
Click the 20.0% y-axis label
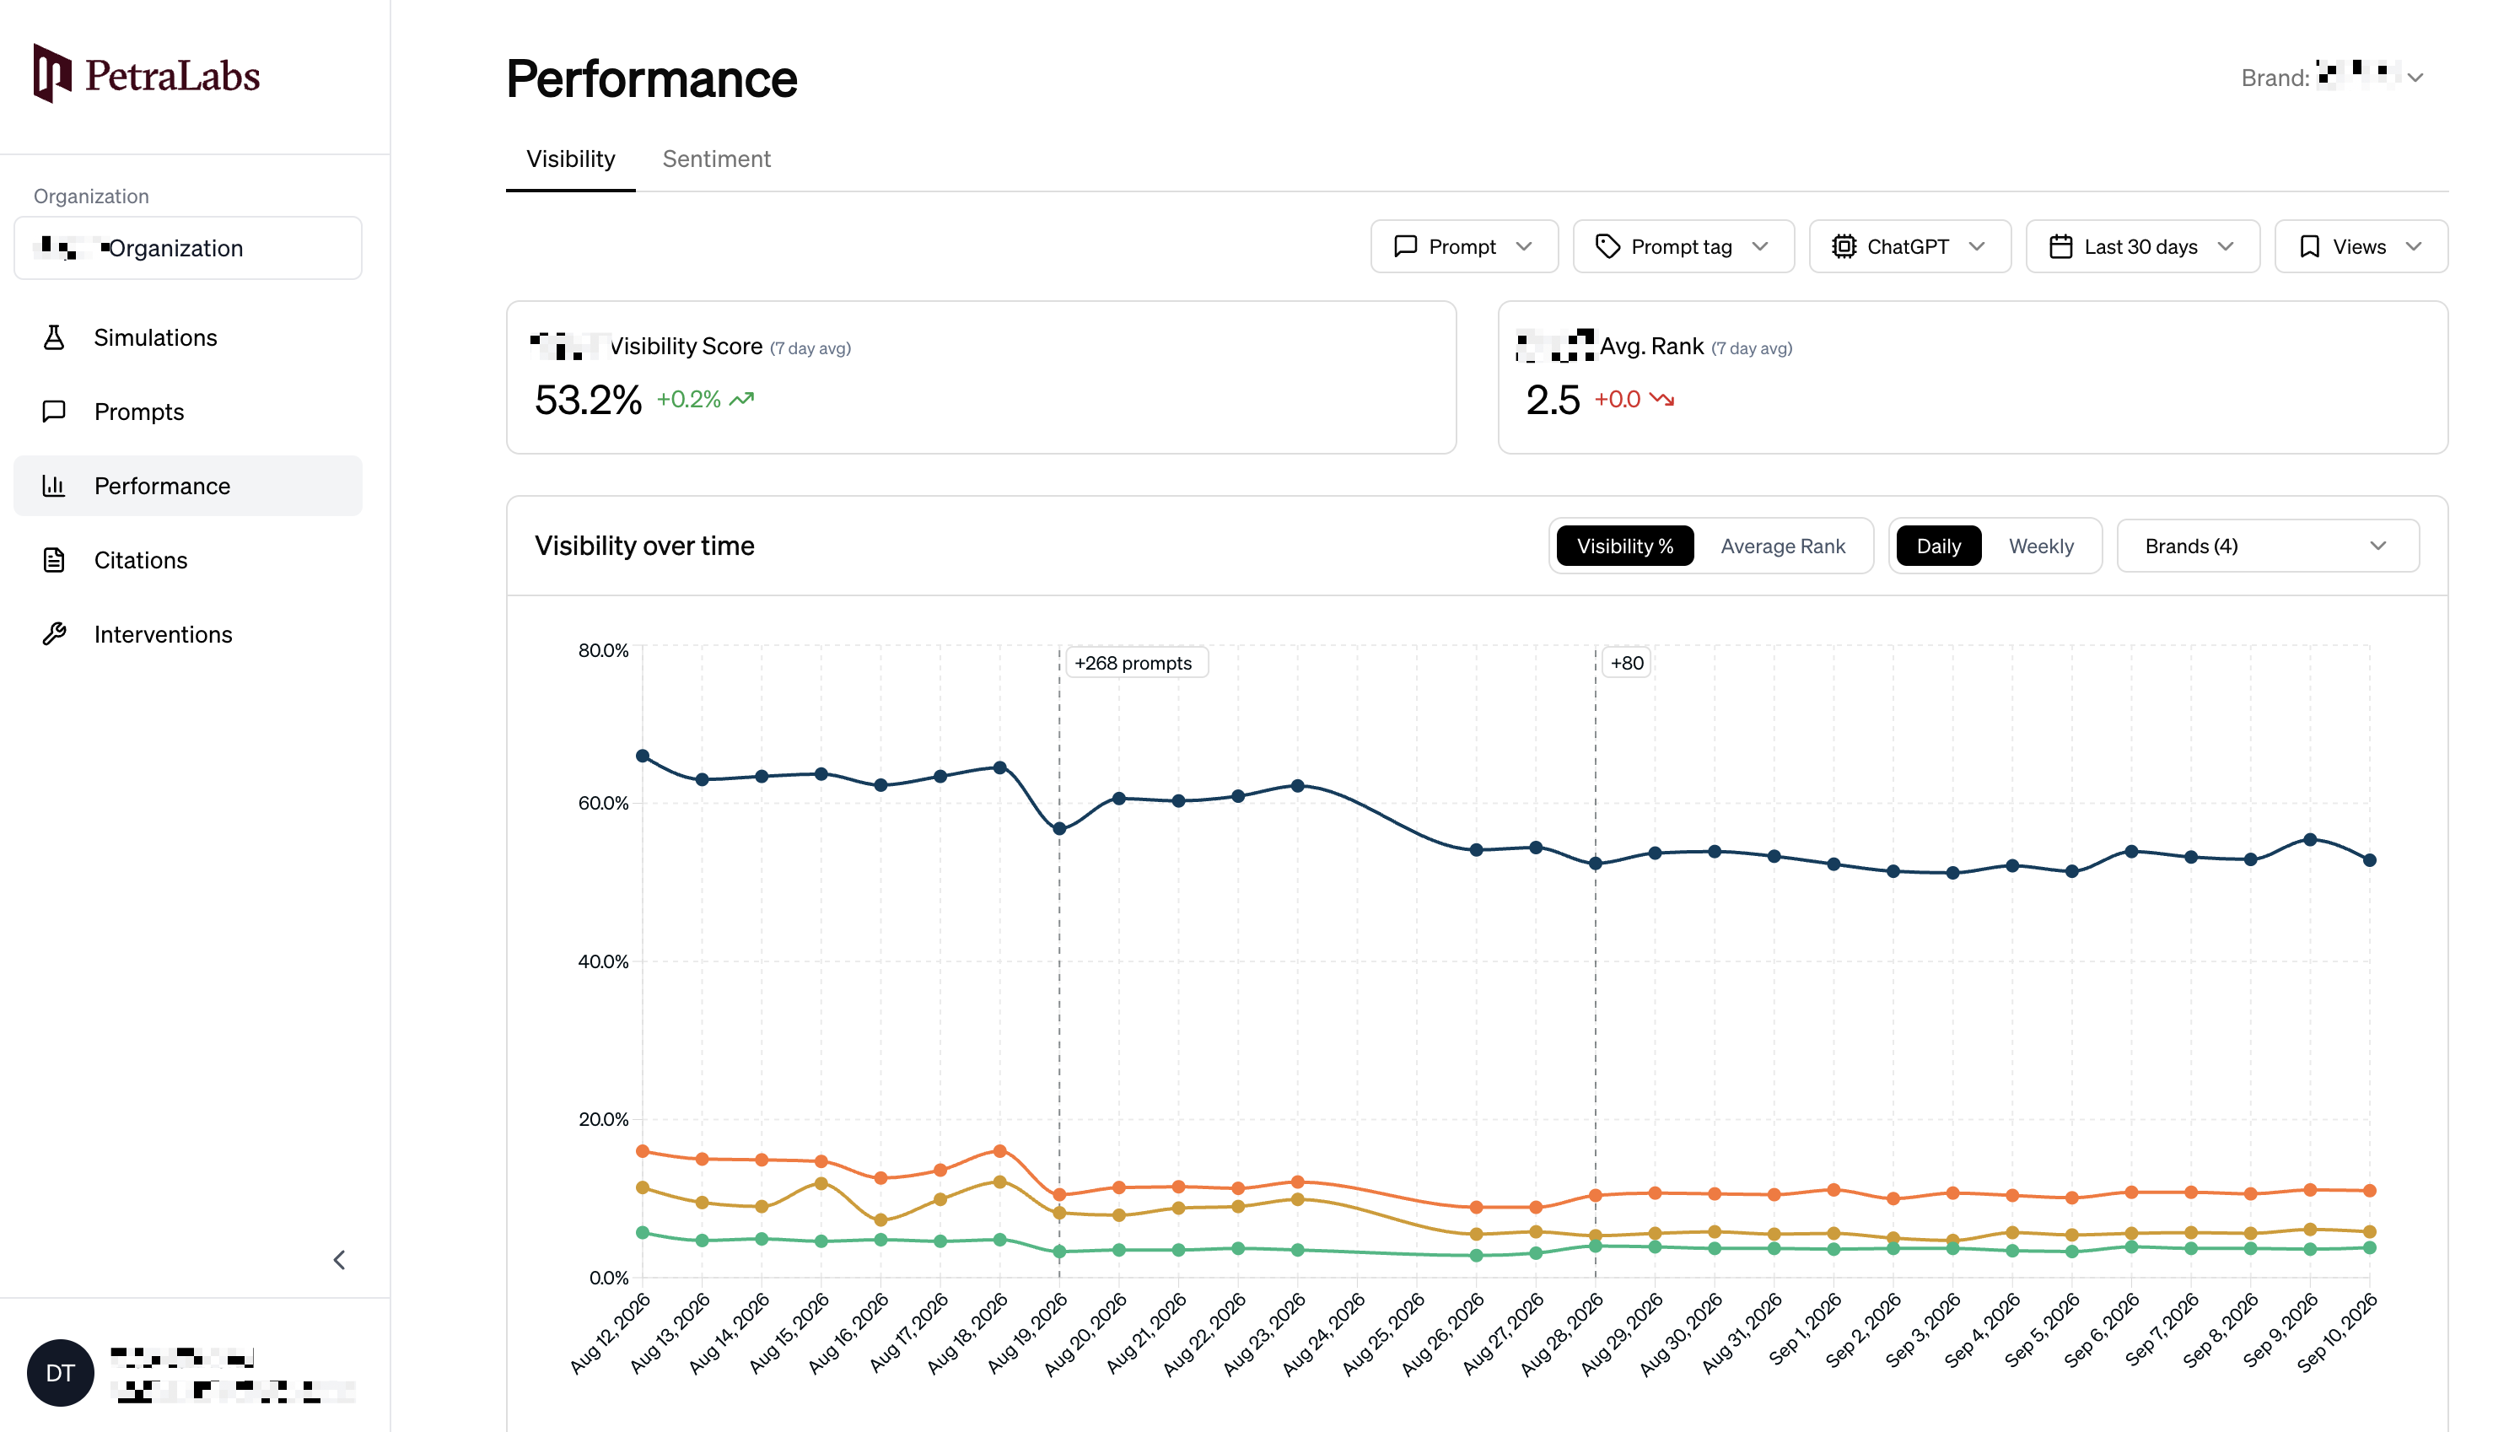pos(603,1118)
